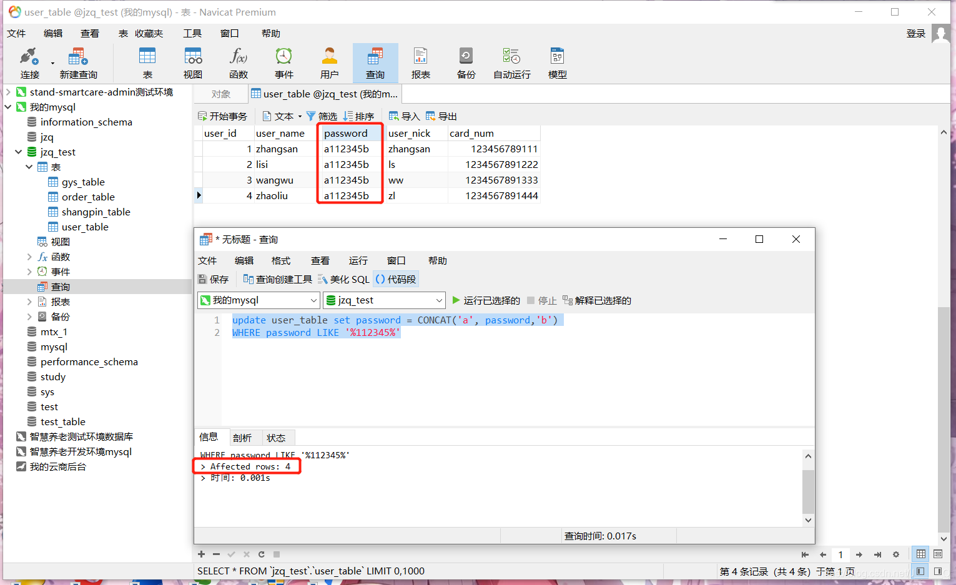Viewport: 956px width, 585px height.
Task: Open the Backup toolbar icon
Action: click(x=466, y=63)
